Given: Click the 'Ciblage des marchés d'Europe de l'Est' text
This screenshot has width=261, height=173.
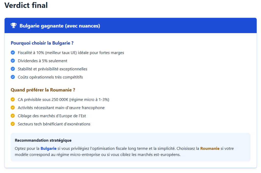Looking at the screenshot, I should 52,116.
